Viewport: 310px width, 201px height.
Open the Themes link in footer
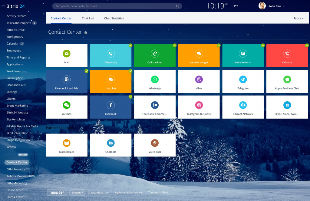tap(153, 193)
